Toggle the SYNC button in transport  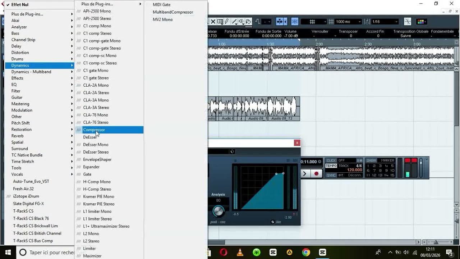(331, 175)
